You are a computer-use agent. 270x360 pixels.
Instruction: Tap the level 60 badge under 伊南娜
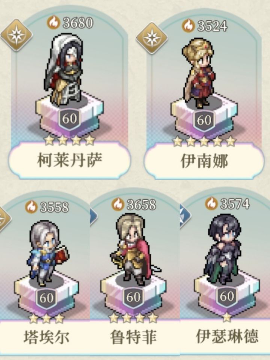[204, 120]
